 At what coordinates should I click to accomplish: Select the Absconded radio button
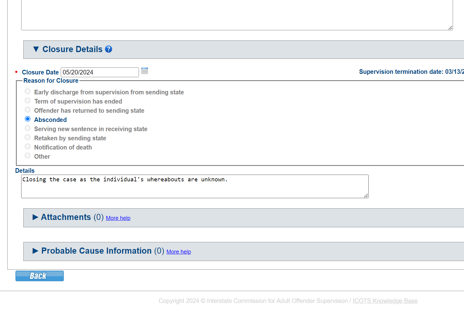point(28,119)
